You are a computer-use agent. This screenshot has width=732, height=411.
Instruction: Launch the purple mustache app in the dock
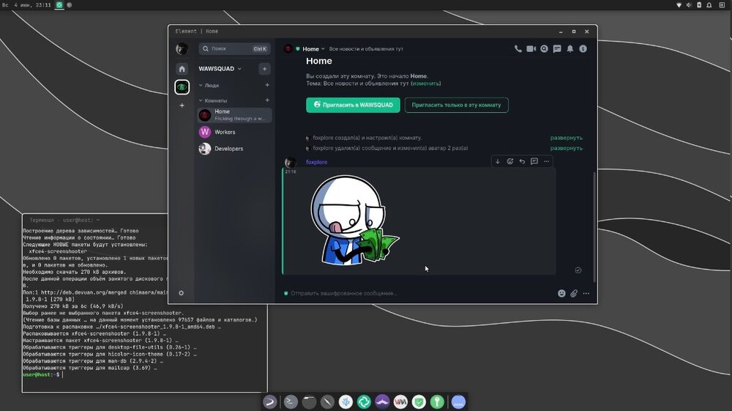(x=382, y=401)
